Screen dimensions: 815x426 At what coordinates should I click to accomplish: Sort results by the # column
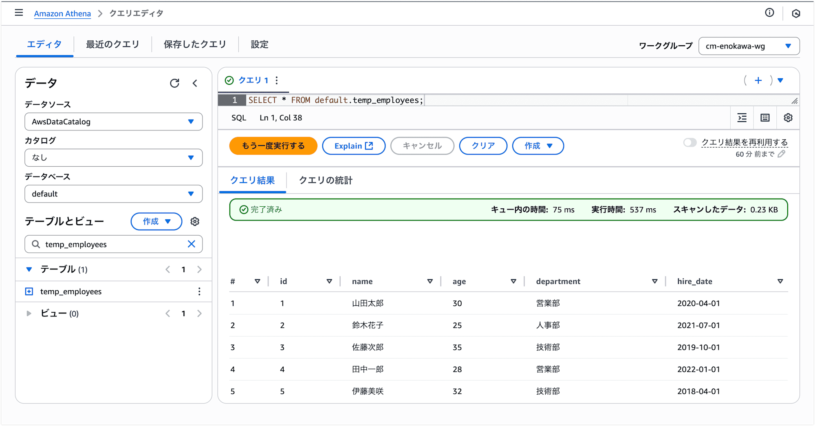click(258, 281)
